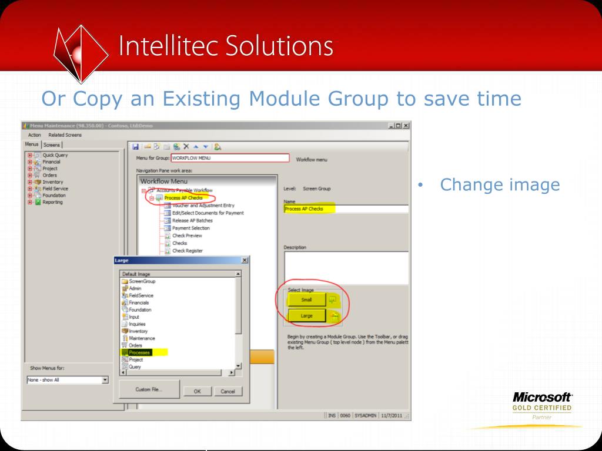Viewport: 602px width, 451px height.
Task: Select ScreenGroup folder icon in image list
Action: [125, 281]
